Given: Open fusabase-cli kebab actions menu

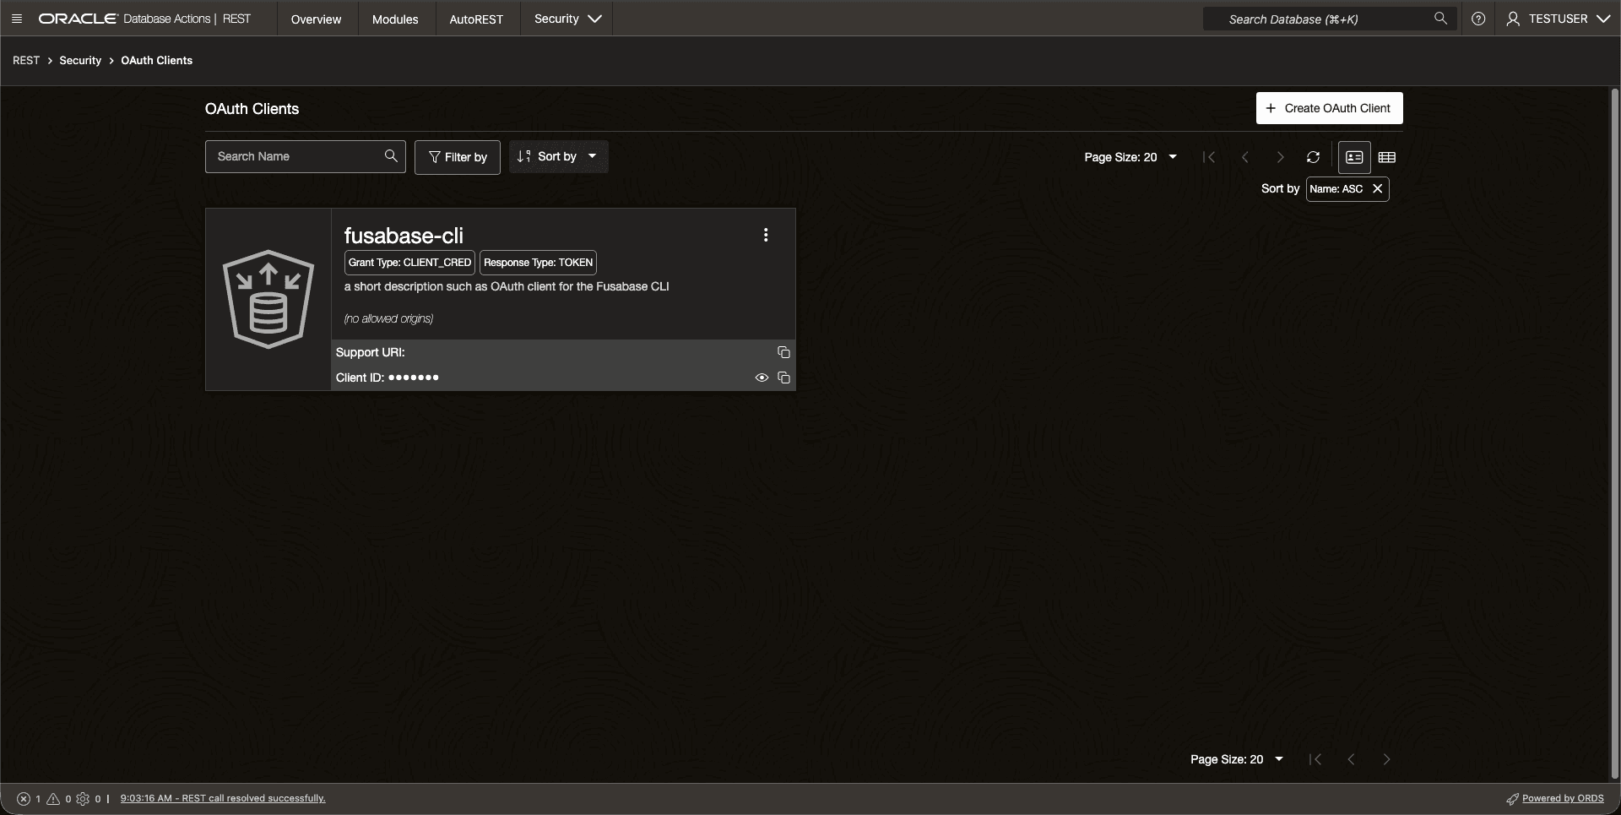Looking at the screenshot, I should [x=766, y=235].
